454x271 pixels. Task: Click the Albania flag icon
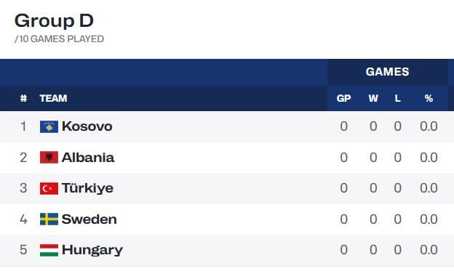click(49, 158)
